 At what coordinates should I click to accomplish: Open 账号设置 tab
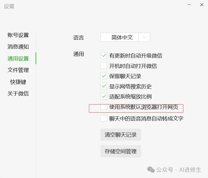(18, 35)
